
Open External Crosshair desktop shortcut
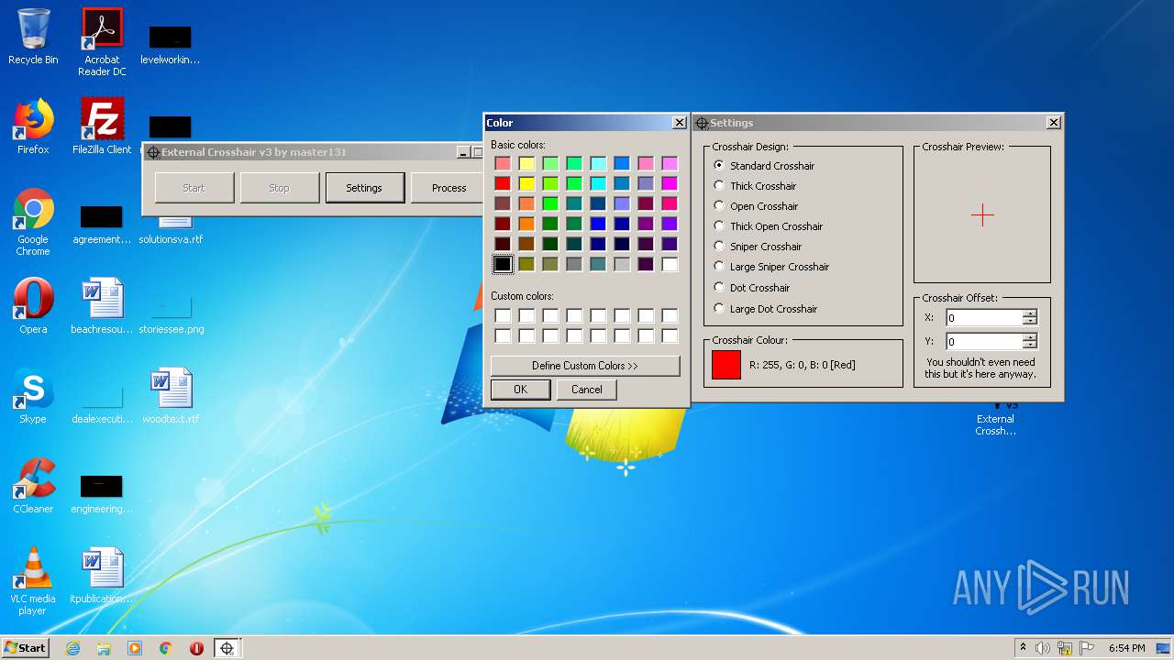point(995,420)
